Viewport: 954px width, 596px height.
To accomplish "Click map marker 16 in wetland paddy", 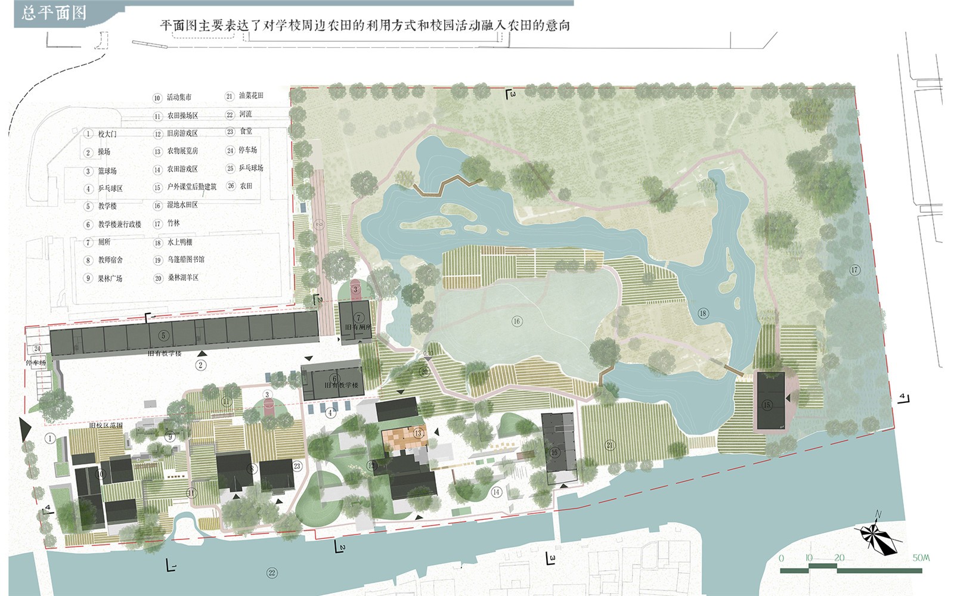I will (516, 321).
